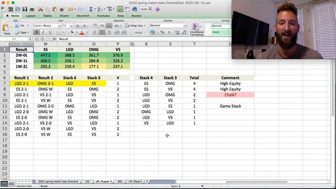Open the text orientation abc dropdown
Screen dimensions: 336x189
pos(118,26)
